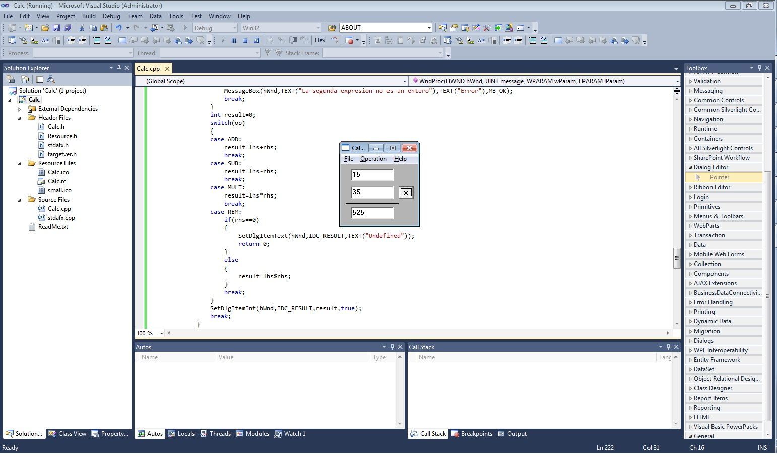
Task: Save all open files
Action: pos(68,27)
